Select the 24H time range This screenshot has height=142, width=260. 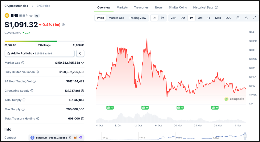174,18
